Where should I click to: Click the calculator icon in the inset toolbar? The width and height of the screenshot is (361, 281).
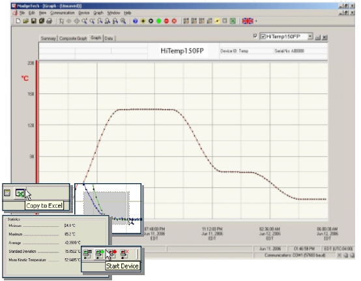pos(7,193)
